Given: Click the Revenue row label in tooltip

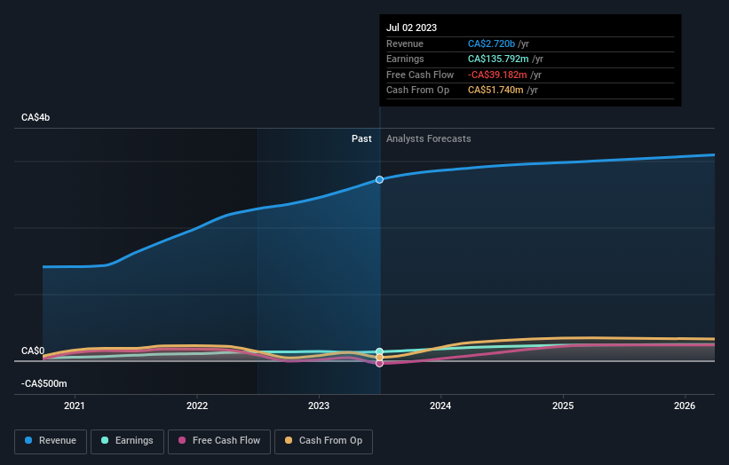Looking at the screenshot, I should pos(405,43).
